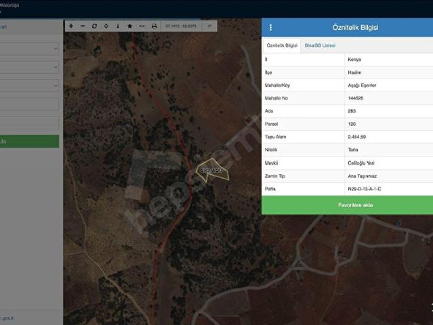Open the three-dot panel menu
This screenshot has width=433, height=325.
270,27
